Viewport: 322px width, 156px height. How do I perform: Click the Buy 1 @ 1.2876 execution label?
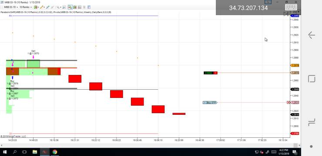coord(12,82)
